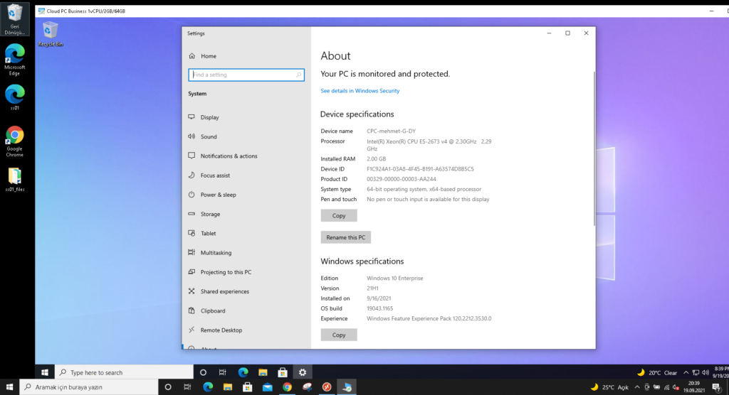Click Product ID value 00329-00000-00003-AA244

pyautogui.click(x=402, y=179)
